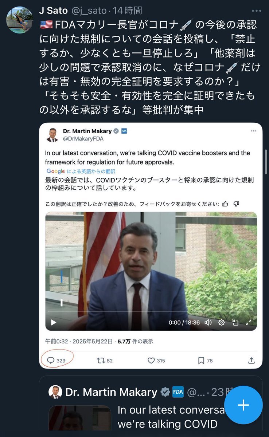Open the J Sato profile avatar
Screen dimensions: 269x437
pyautogui.click(x=20, y=20)
